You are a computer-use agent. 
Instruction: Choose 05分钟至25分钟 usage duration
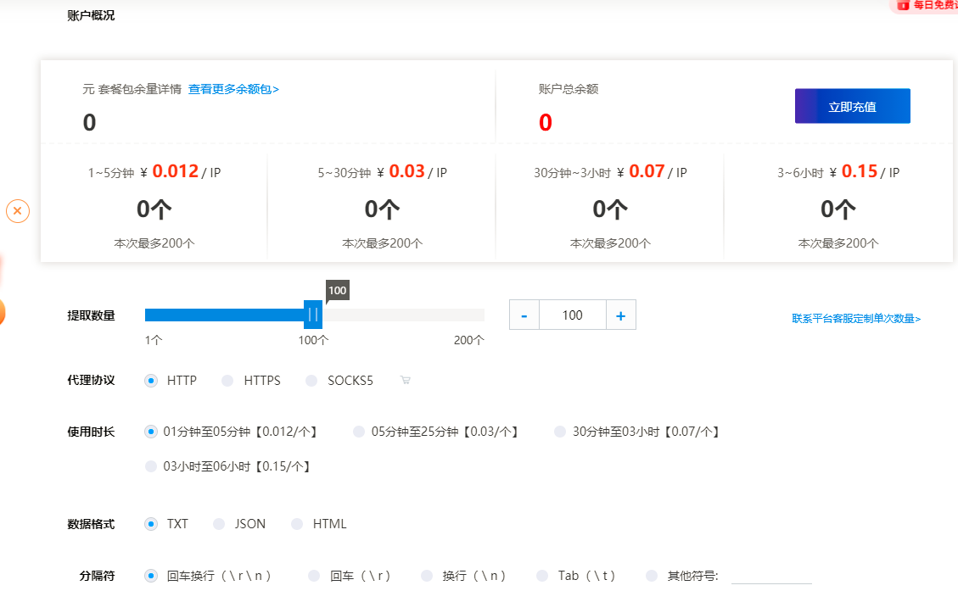358,432
